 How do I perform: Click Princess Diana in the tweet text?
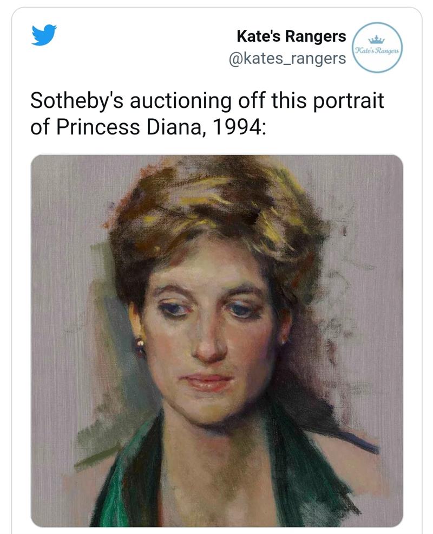pos(129,127)
